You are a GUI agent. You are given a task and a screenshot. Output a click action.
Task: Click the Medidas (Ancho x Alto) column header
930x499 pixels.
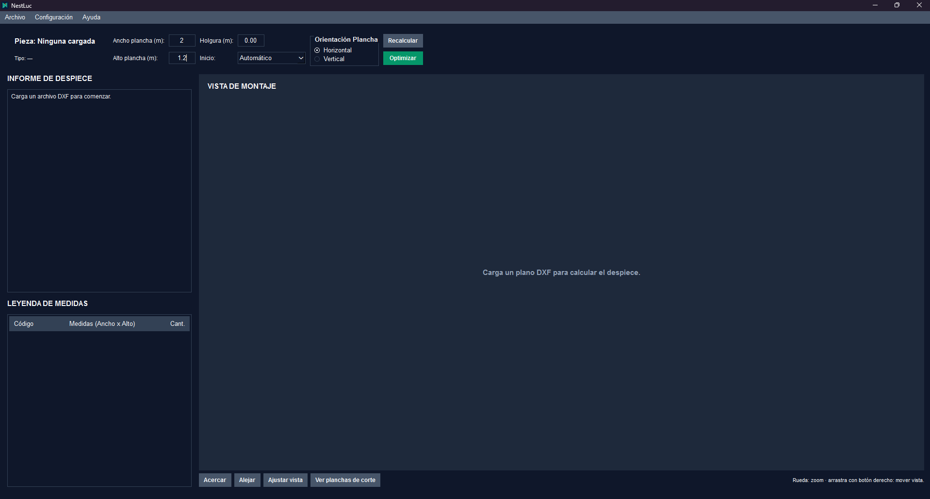pos(102,323)
